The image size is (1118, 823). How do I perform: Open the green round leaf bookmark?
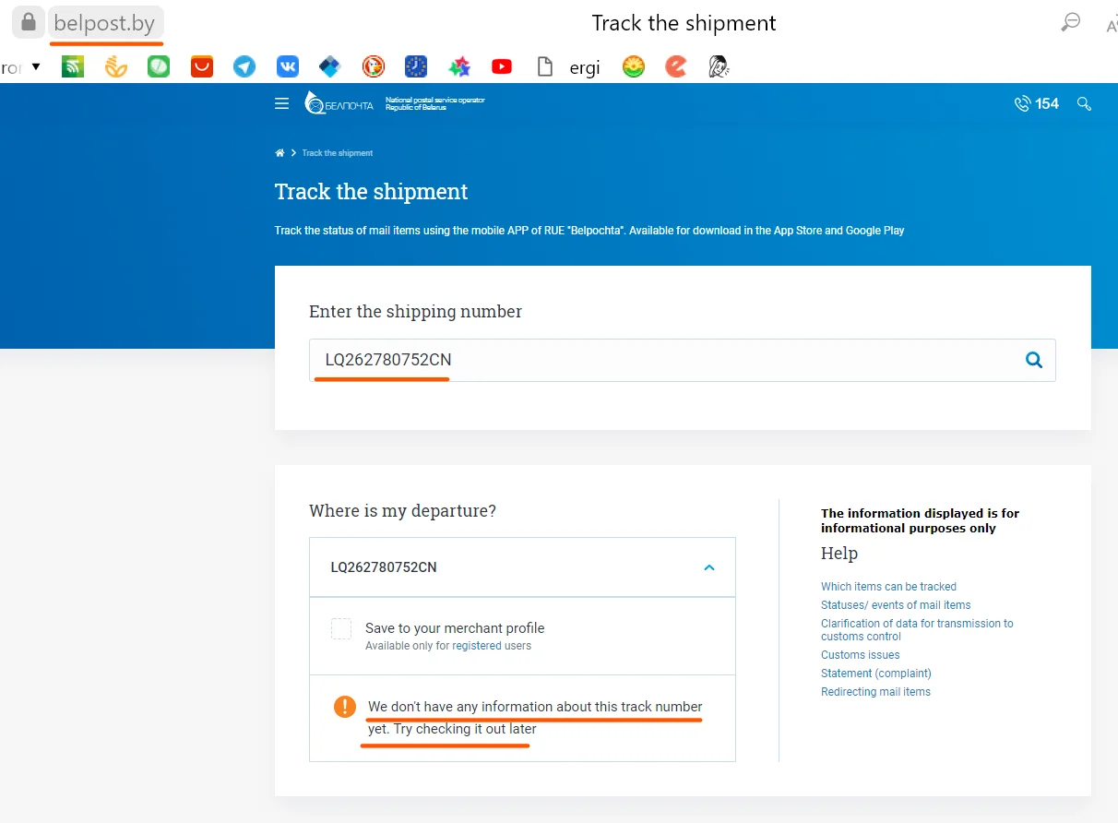click(159, 66)
